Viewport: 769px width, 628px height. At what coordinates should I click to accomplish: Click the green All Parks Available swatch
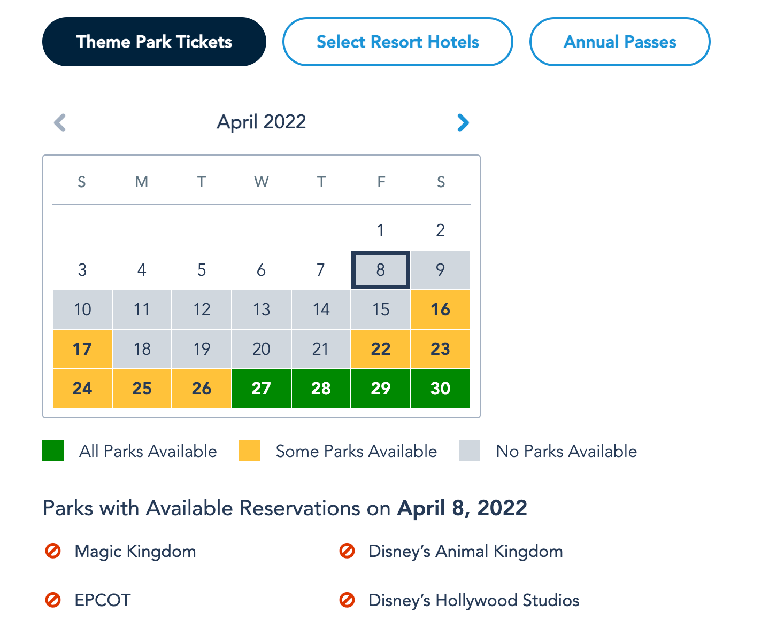coord(53,451)
